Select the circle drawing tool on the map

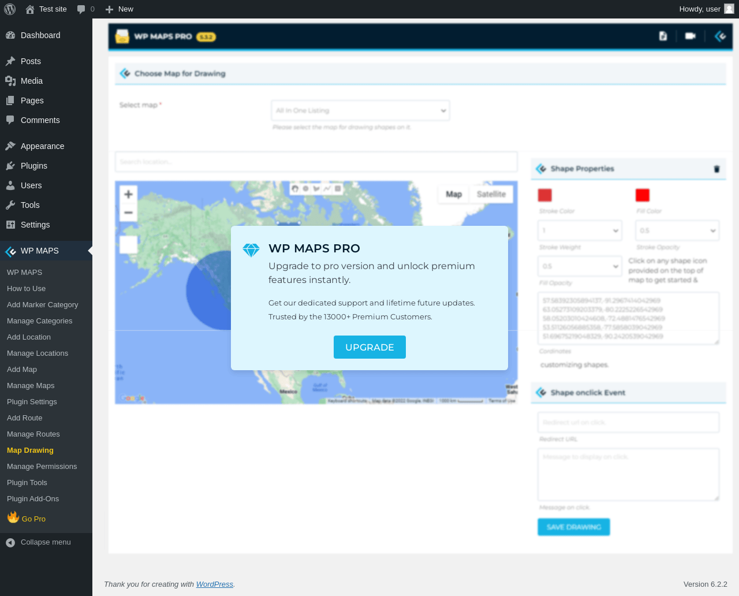305,188
